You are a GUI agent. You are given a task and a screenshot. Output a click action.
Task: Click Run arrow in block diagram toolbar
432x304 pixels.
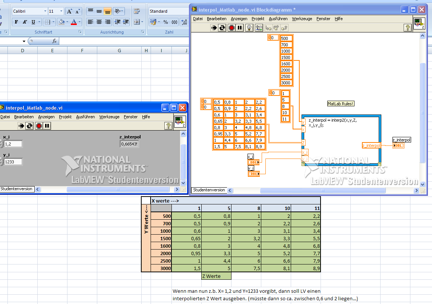tap(214, 28)
